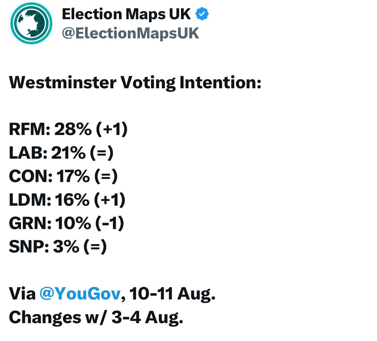This screenshot has width=377, height=341.
Task: Visit the @ElectionMapsUK handle link
Action: pyautogui.click(x=130, y=33)
